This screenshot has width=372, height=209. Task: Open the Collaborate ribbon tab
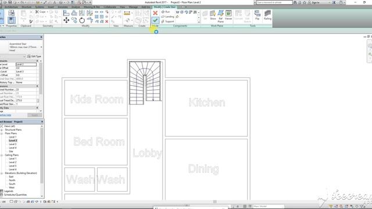(x=110, y=7)
